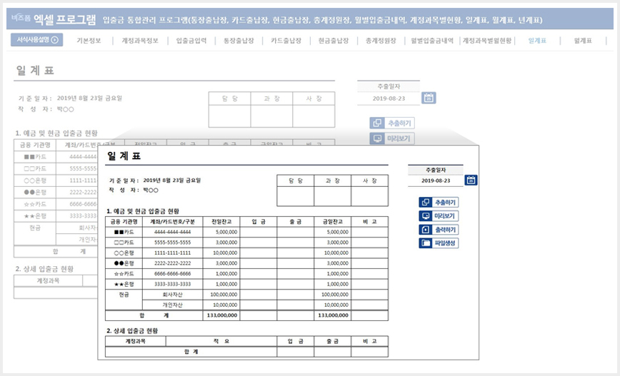Click 2019년 8월 23일 금요일 date in preview
The image size is (620, 376).
pos(172,181)
